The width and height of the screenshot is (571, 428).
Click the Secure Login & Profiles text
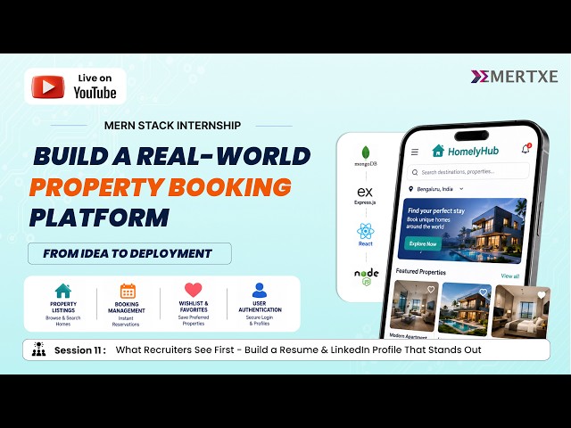coord(260,320)
